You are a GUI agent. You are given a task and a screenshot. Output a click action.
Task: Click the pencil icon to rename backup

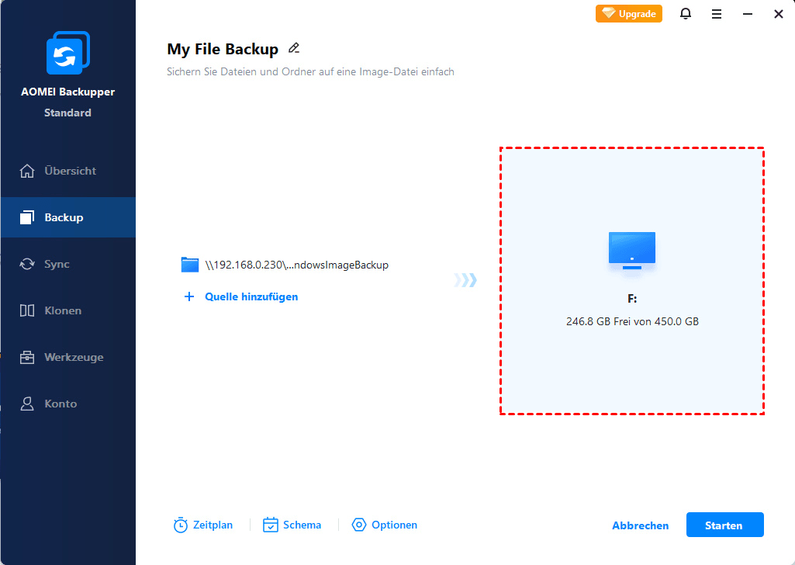294,48
